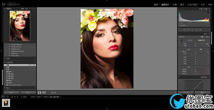Switch to the Develop (編輯相片) module

[165, 5]
